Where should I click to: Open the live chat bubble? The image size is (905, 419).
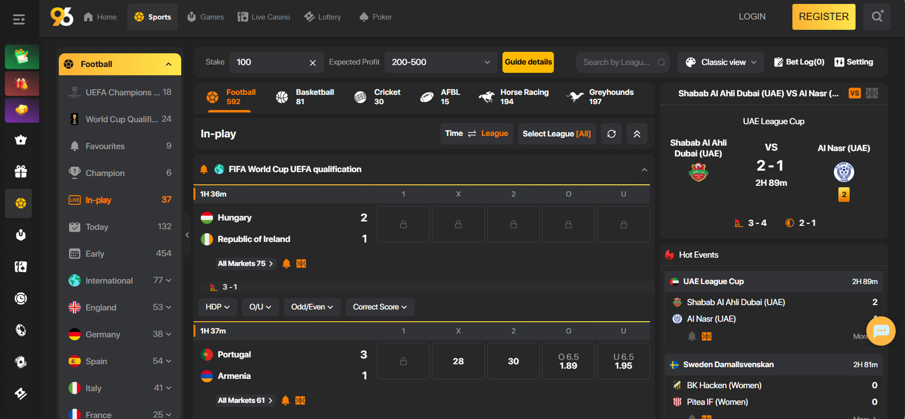tap(881, 331)
